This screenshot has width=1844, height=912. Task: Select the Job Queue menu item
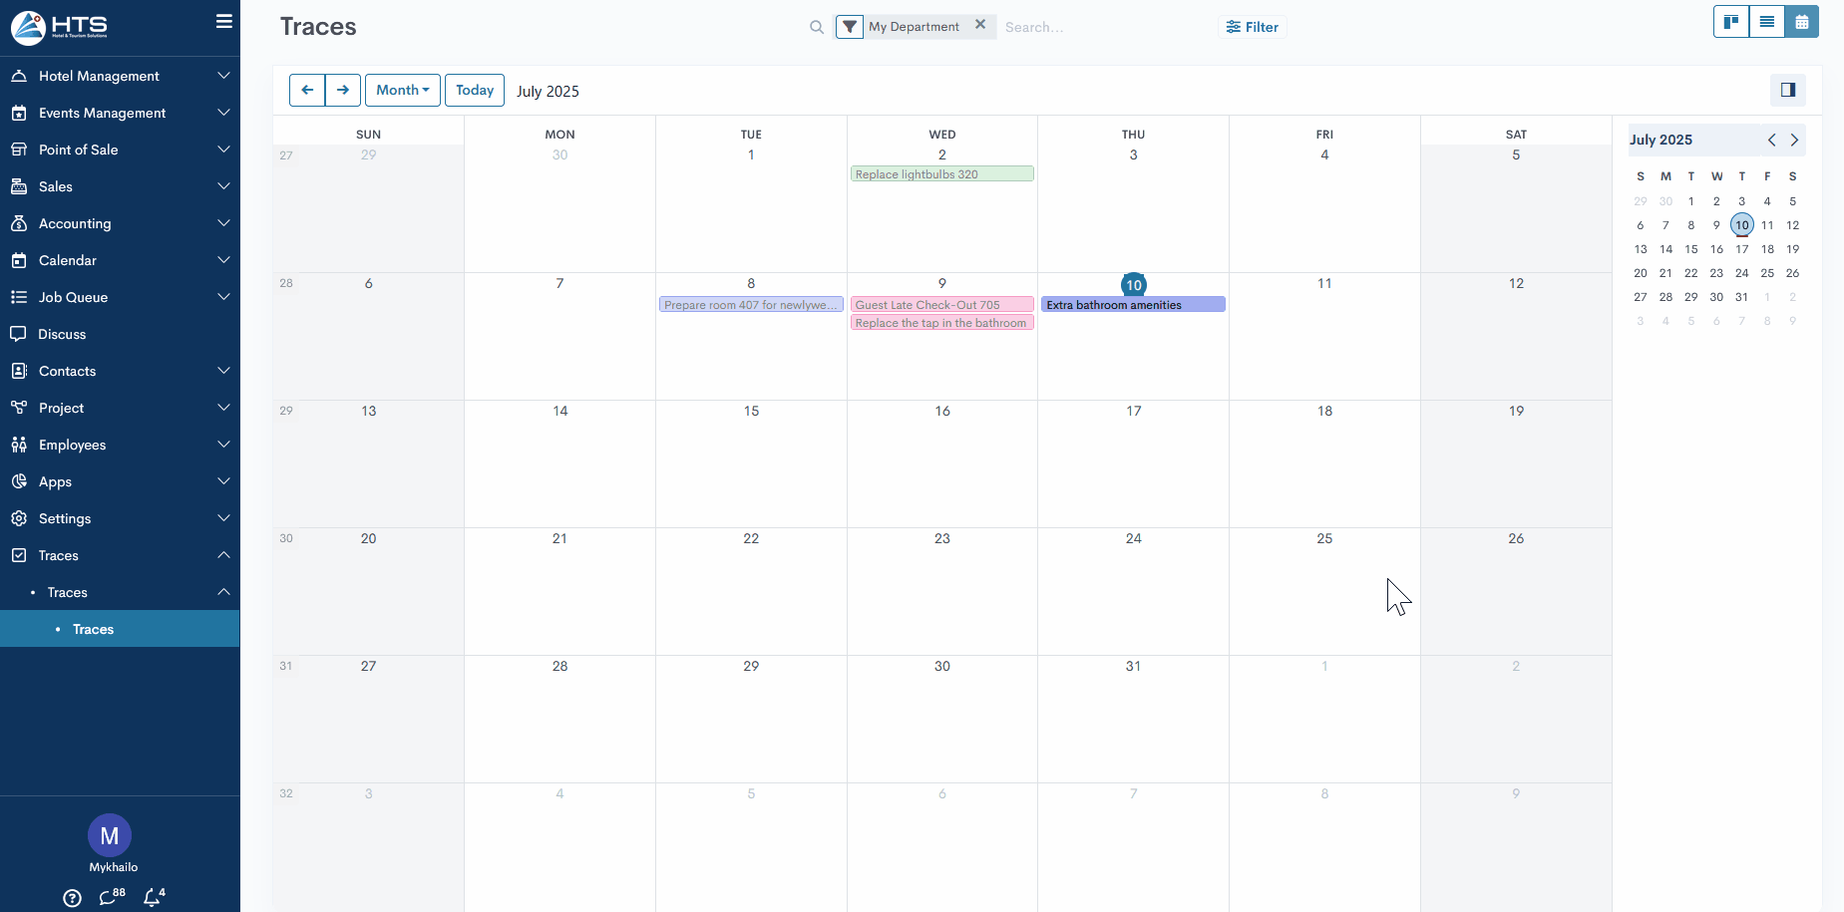(73, 297)
